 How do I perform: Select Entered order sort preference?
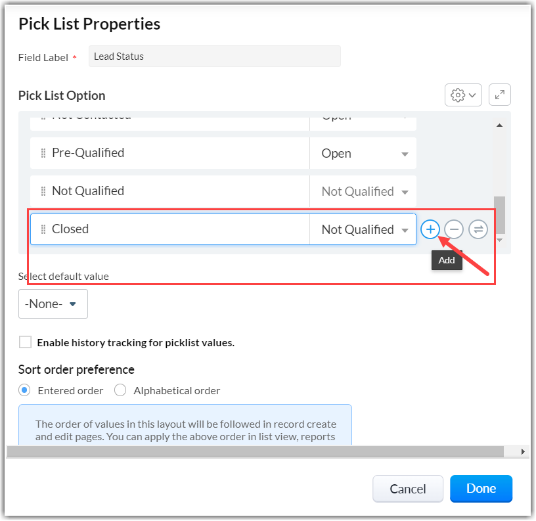25,390
